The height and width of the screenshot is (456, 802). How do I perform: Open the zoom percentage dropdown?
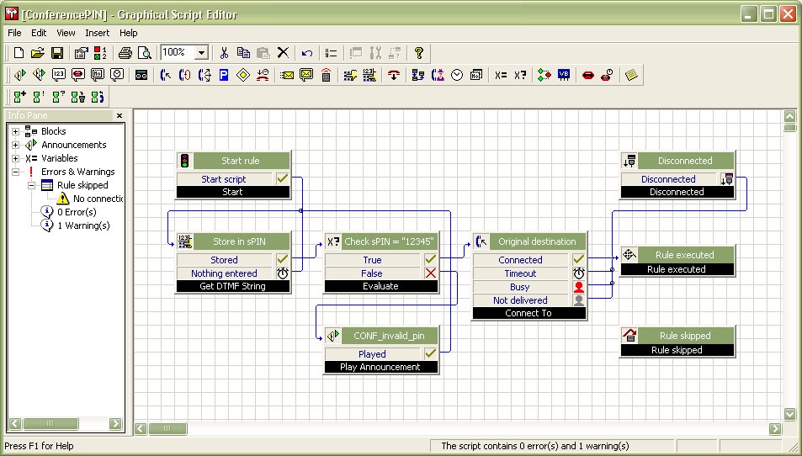[x=201, y=53]
